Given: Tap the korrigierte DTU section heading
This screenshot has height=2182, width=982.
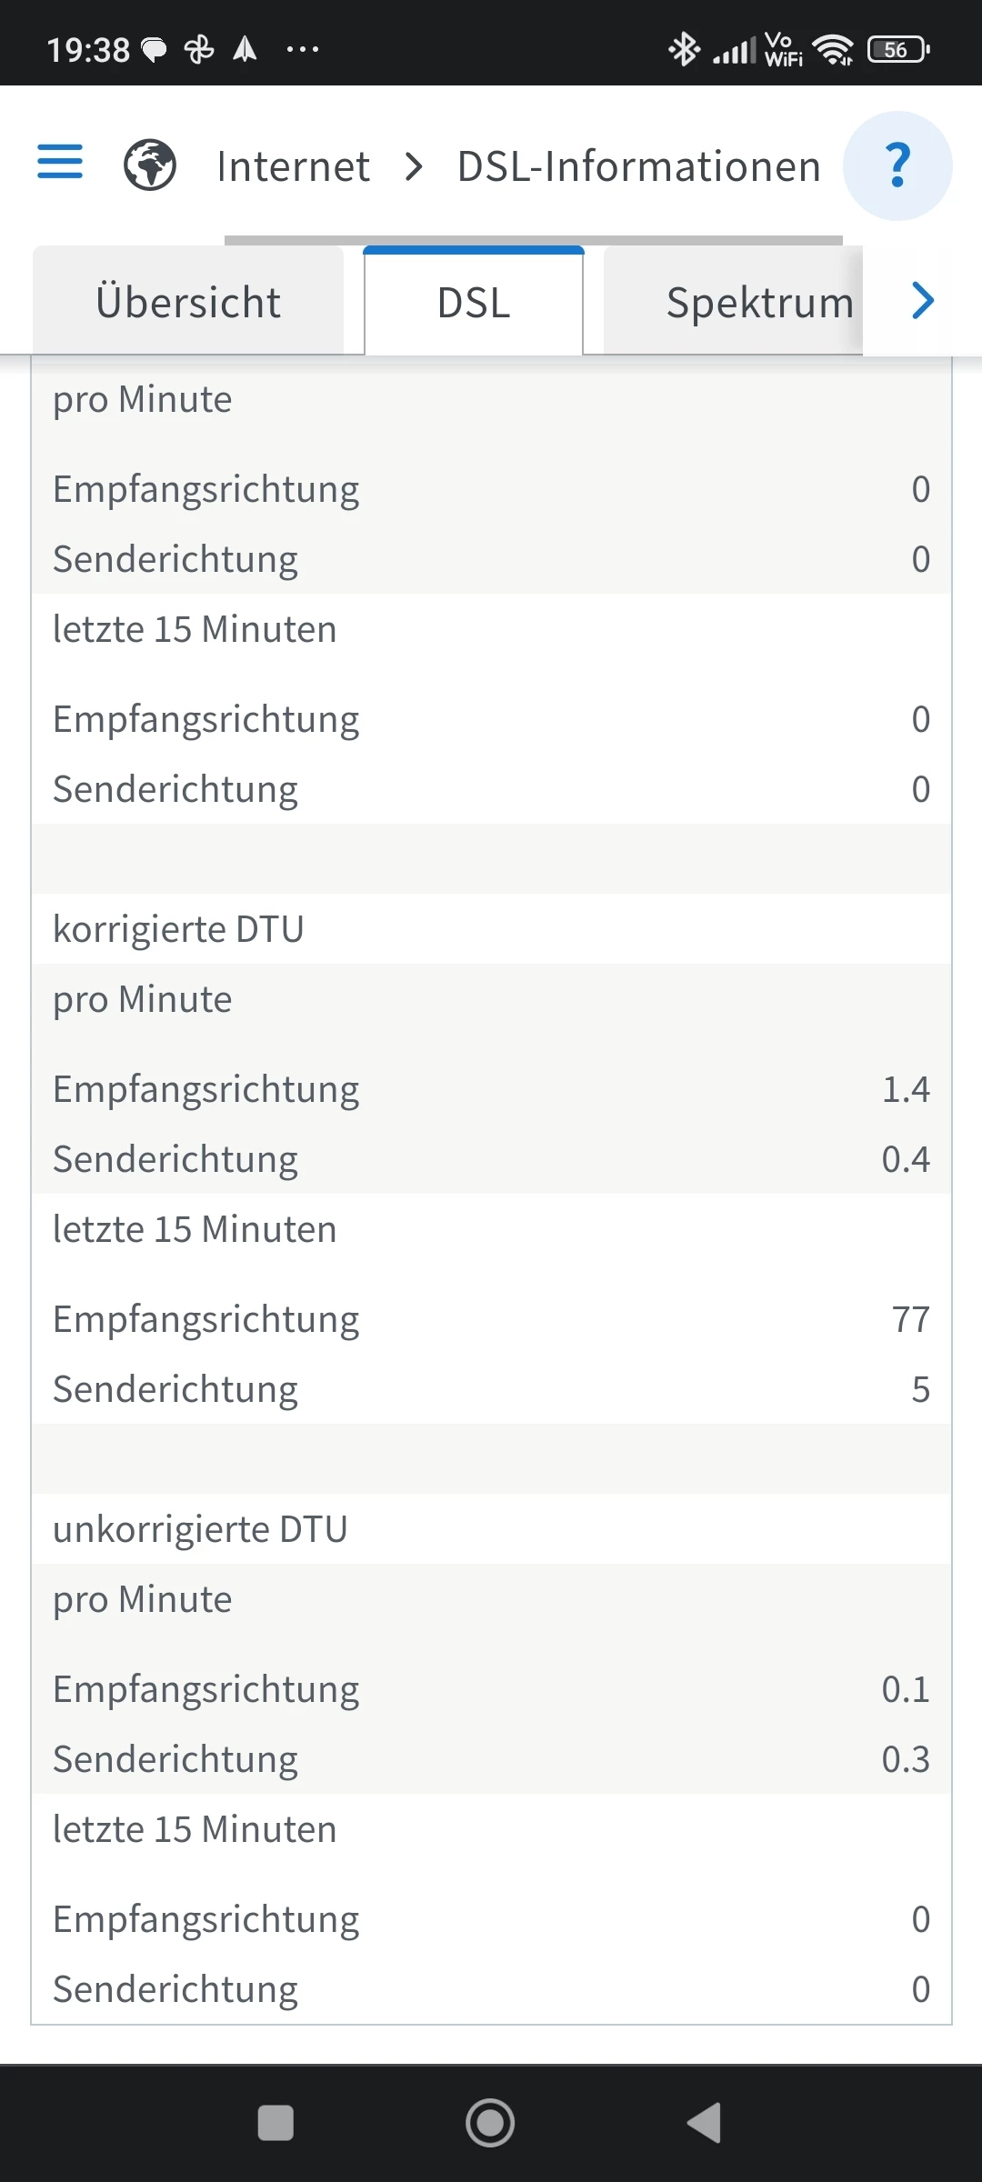Looking at the screenshot, I should click(178, 929).
